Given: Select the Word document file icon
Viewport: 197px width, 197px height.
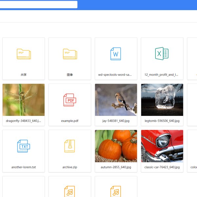Looking at the screenshot, I should pos(116,54).
